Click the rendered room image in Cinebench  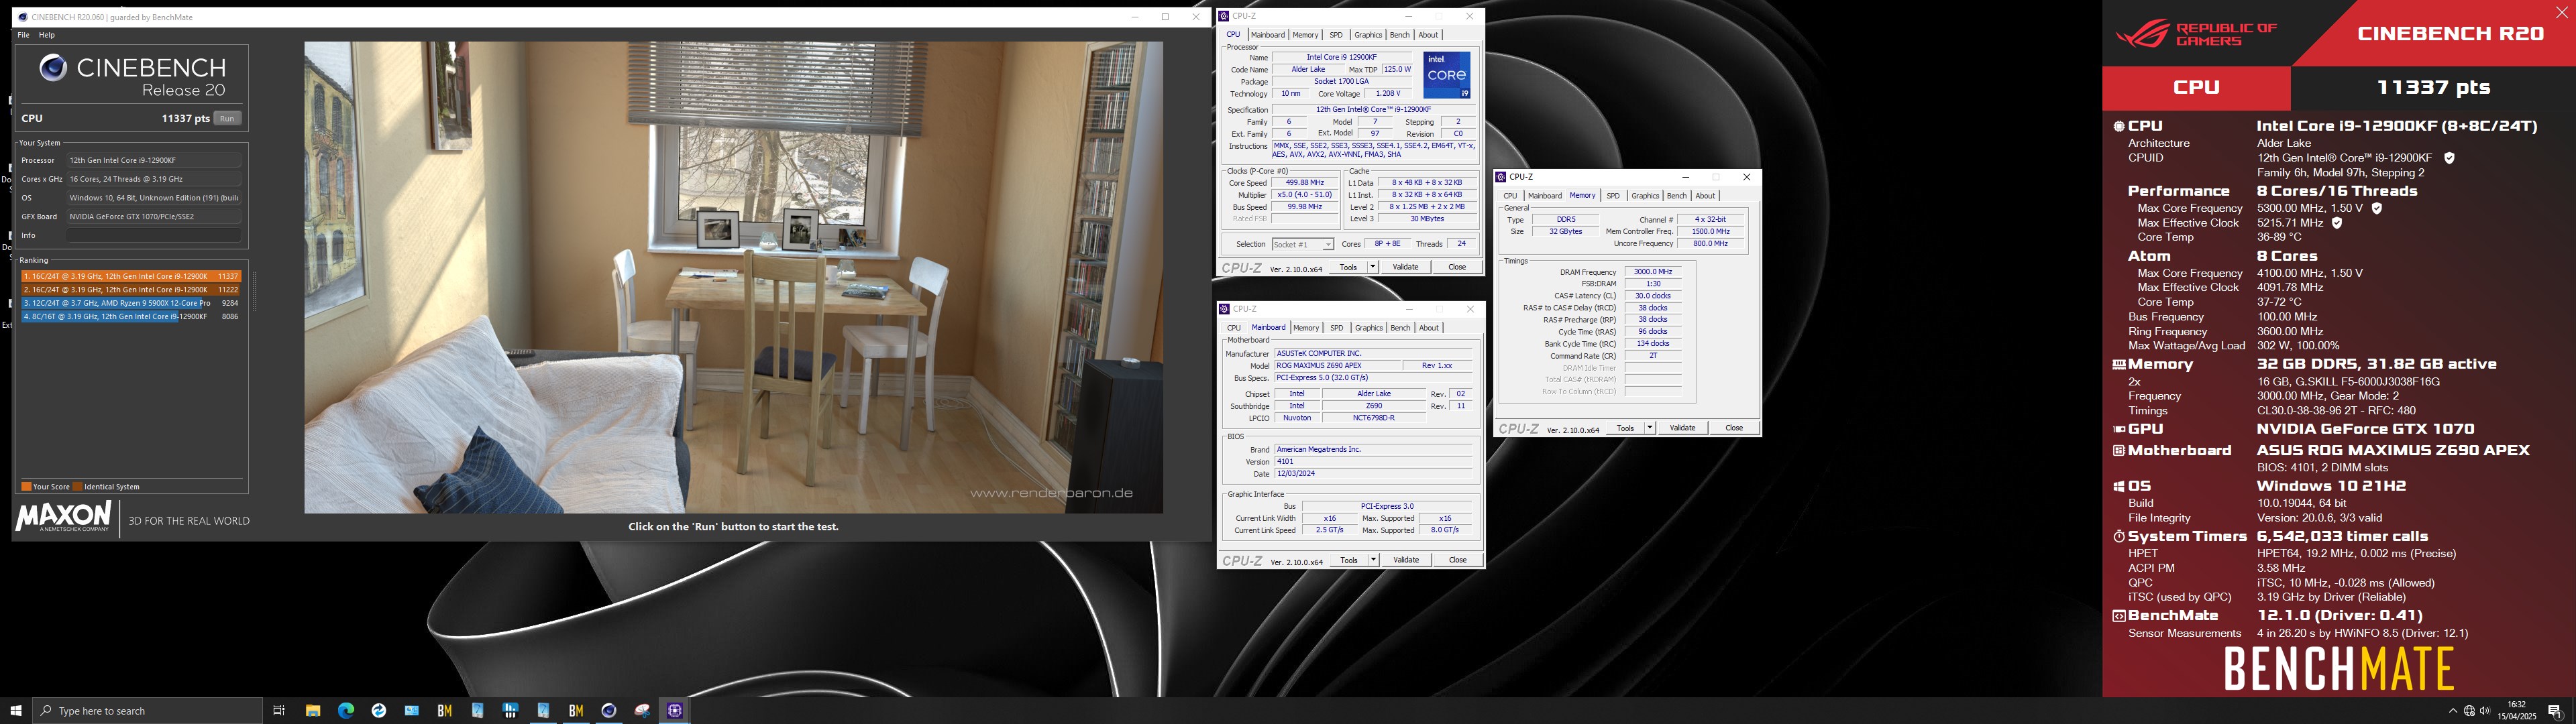tap(733, 277)
